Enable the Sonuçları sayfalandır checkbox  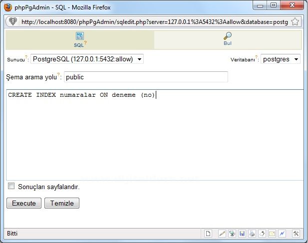pos(11,186)
